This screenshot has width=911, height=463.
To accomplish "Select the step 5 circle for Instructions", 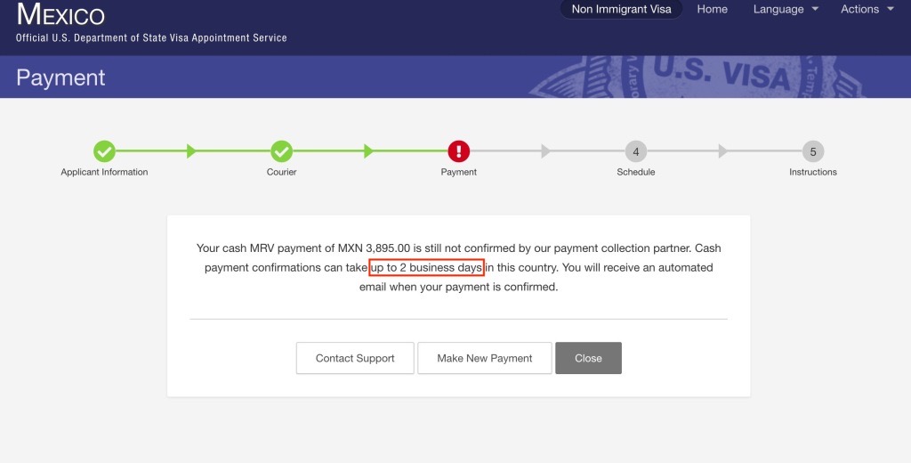I will [x=812, y=151].
